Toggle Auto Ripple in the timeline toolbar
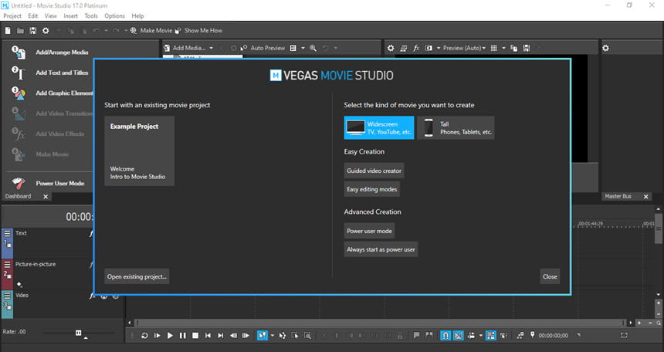Viewport: 664px width, 352px height. tap(471, 335)
